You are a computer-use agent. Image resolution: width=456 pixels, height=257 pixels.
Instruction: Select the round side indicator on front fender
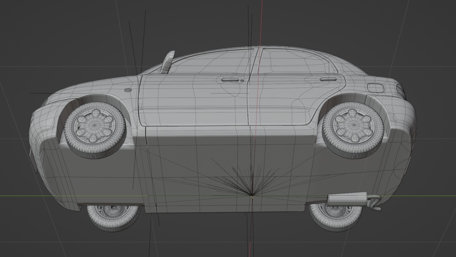pos(128,90)
